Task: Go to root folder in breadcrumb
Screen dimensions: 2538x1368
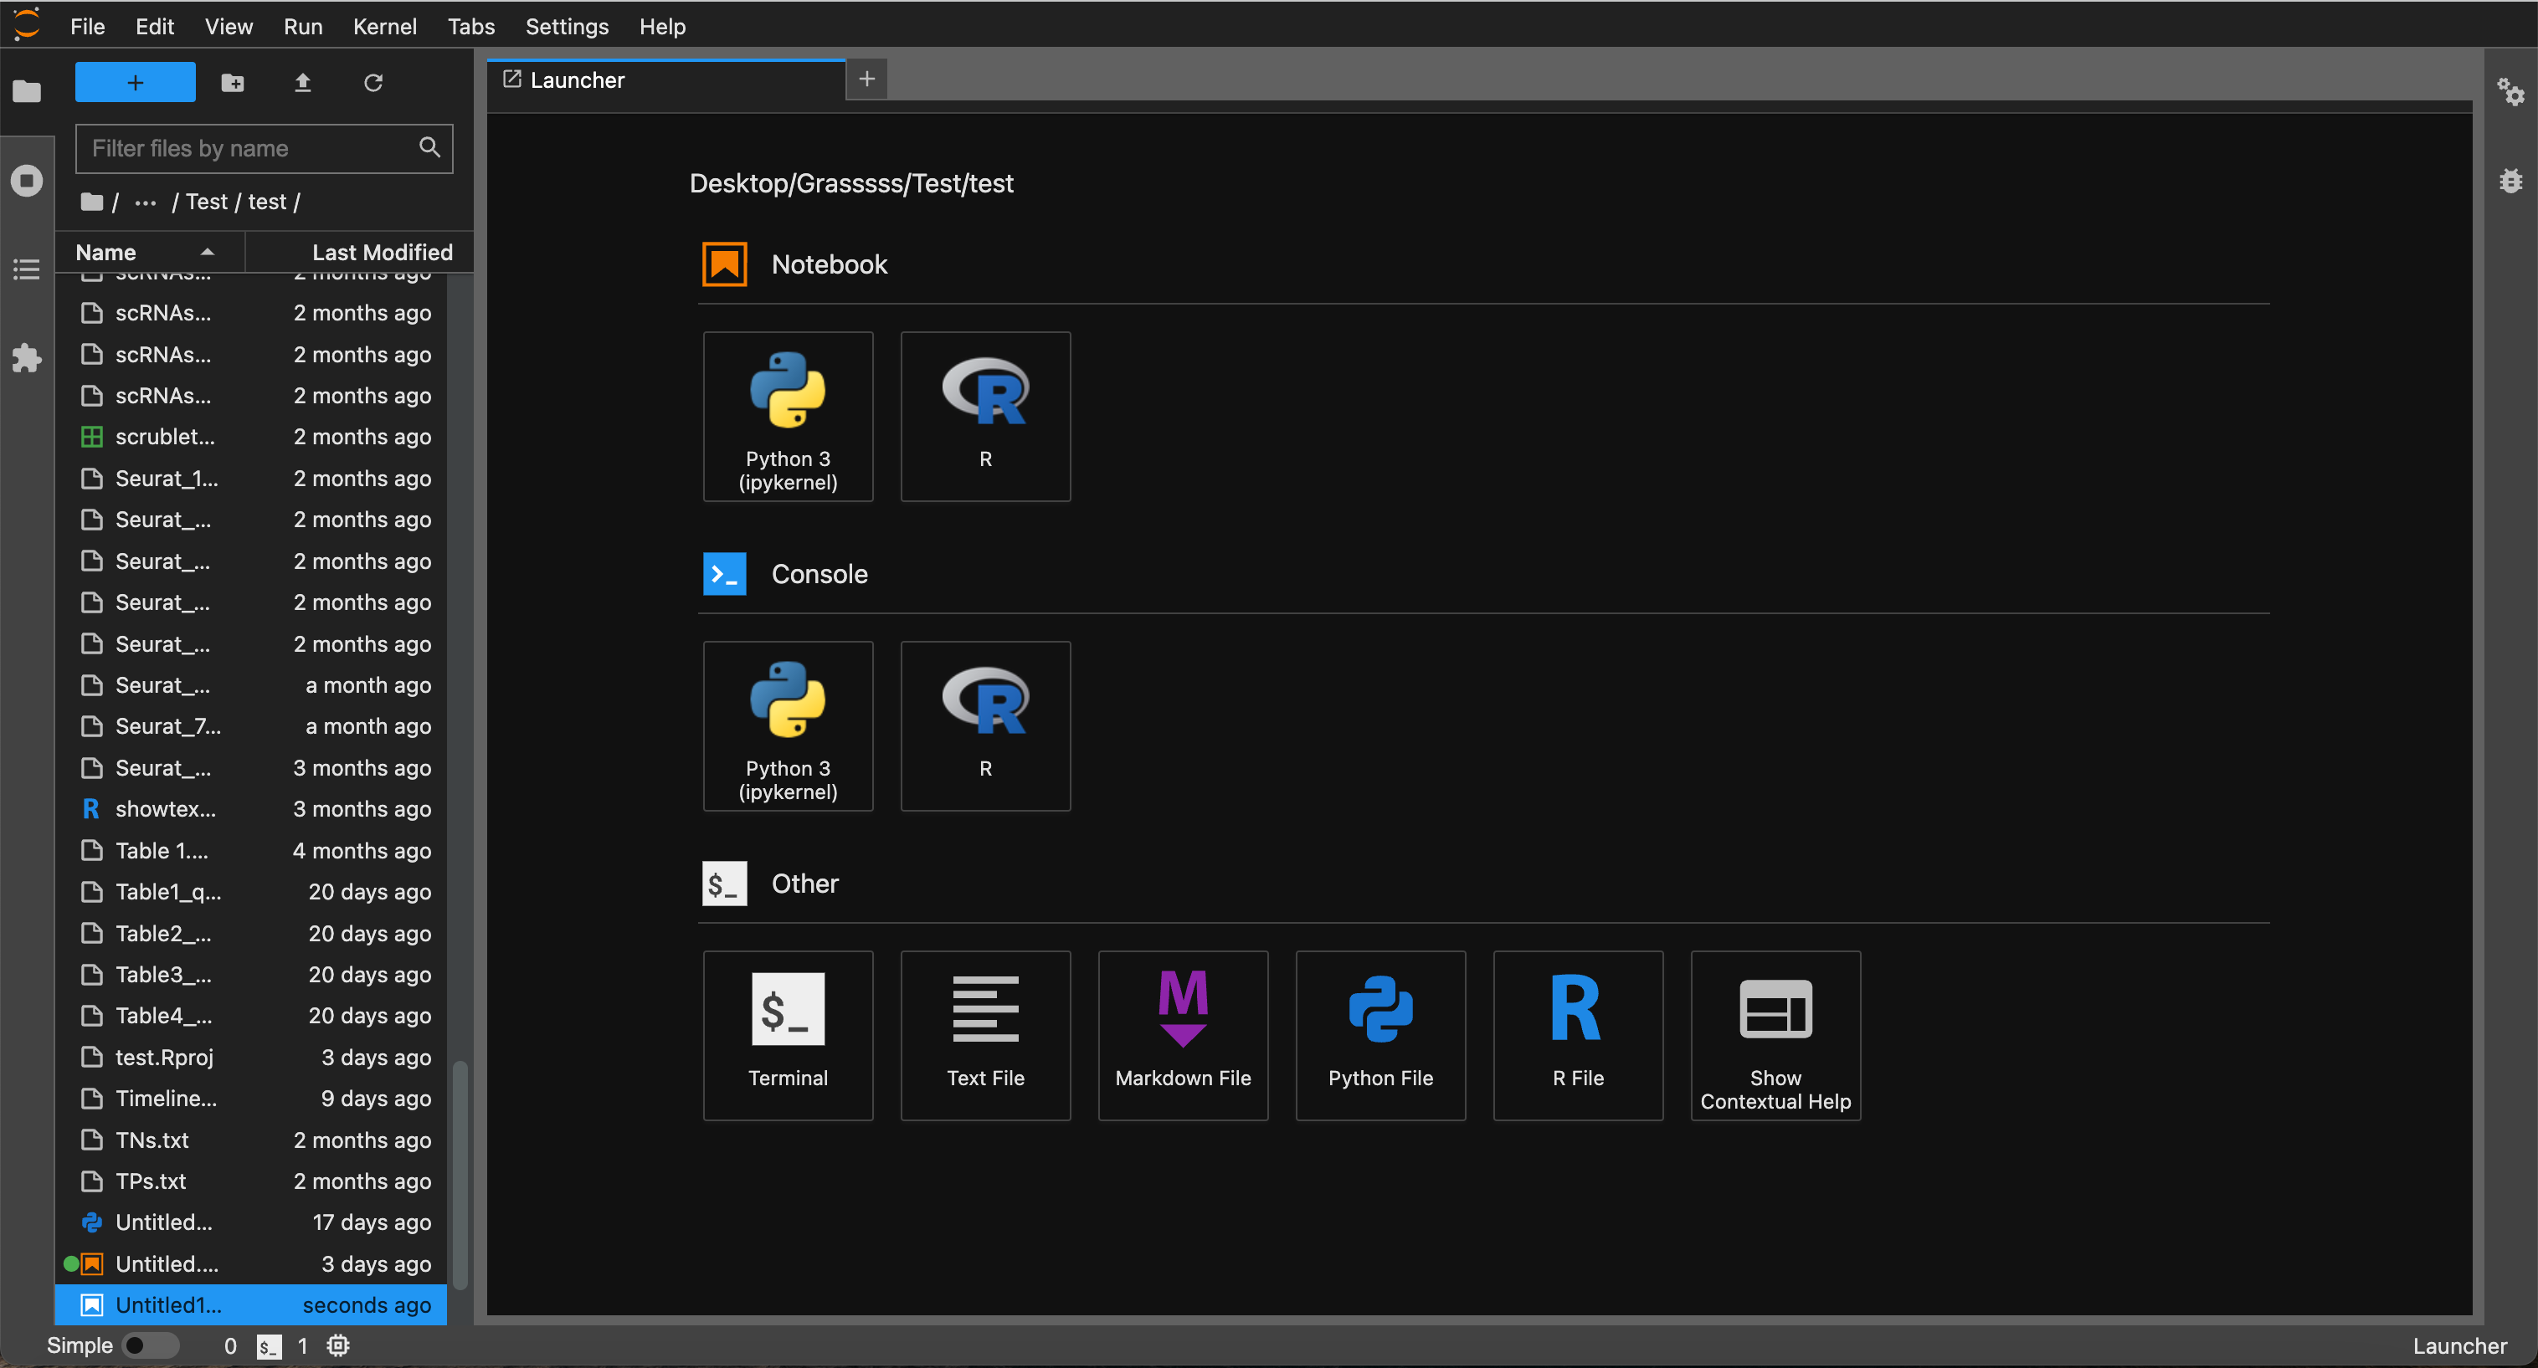Action: (x=91, y=202)
